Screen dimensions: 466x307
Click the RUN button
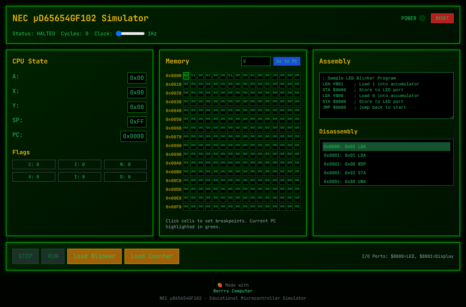(53, 256)
